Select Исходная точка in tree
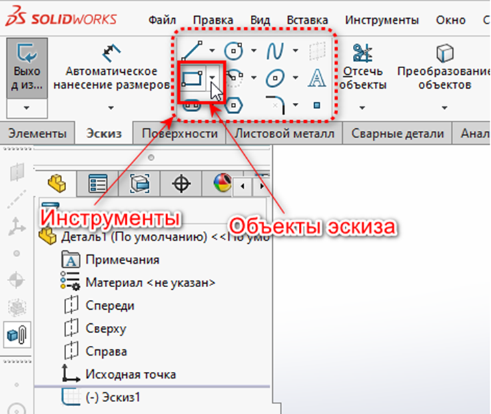 [119, 374]
